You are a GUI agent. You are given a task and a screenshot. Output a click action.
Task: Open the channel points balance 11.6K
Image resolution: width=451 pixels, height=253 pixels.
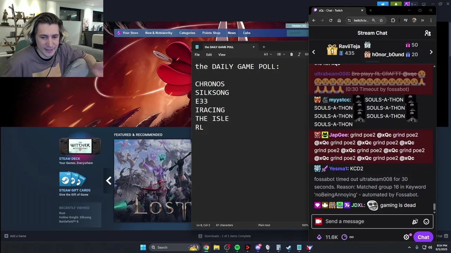click(x=328, y=237)
